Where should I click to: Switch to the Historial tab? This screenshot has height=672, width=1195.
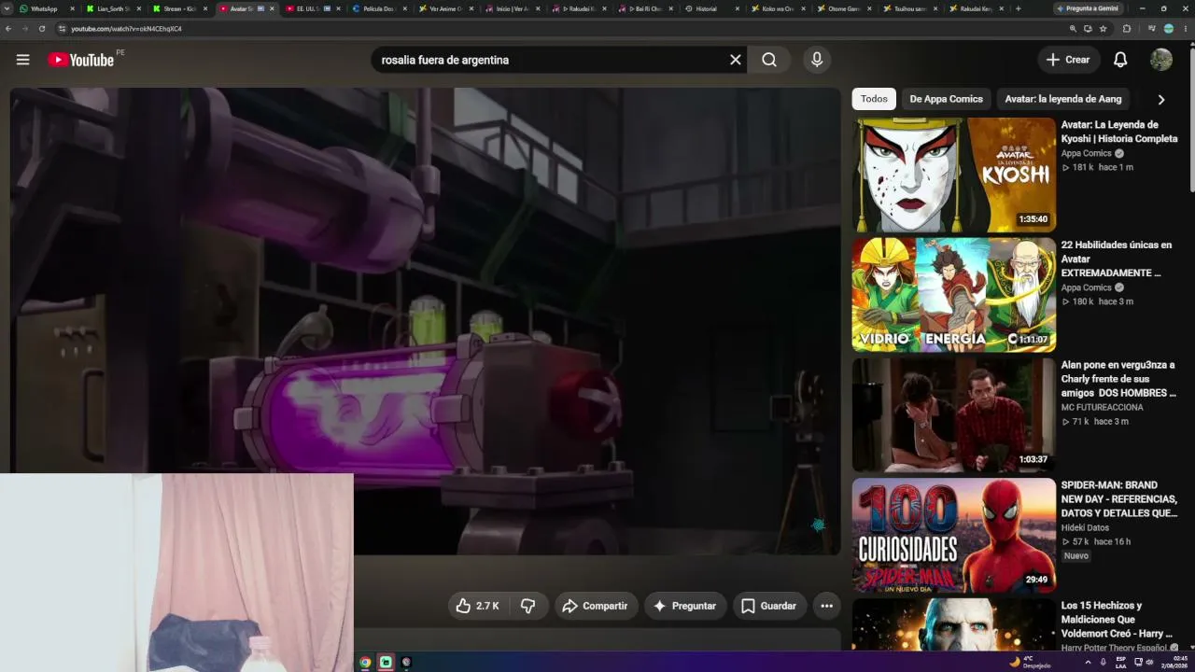(x=712, y=8)
